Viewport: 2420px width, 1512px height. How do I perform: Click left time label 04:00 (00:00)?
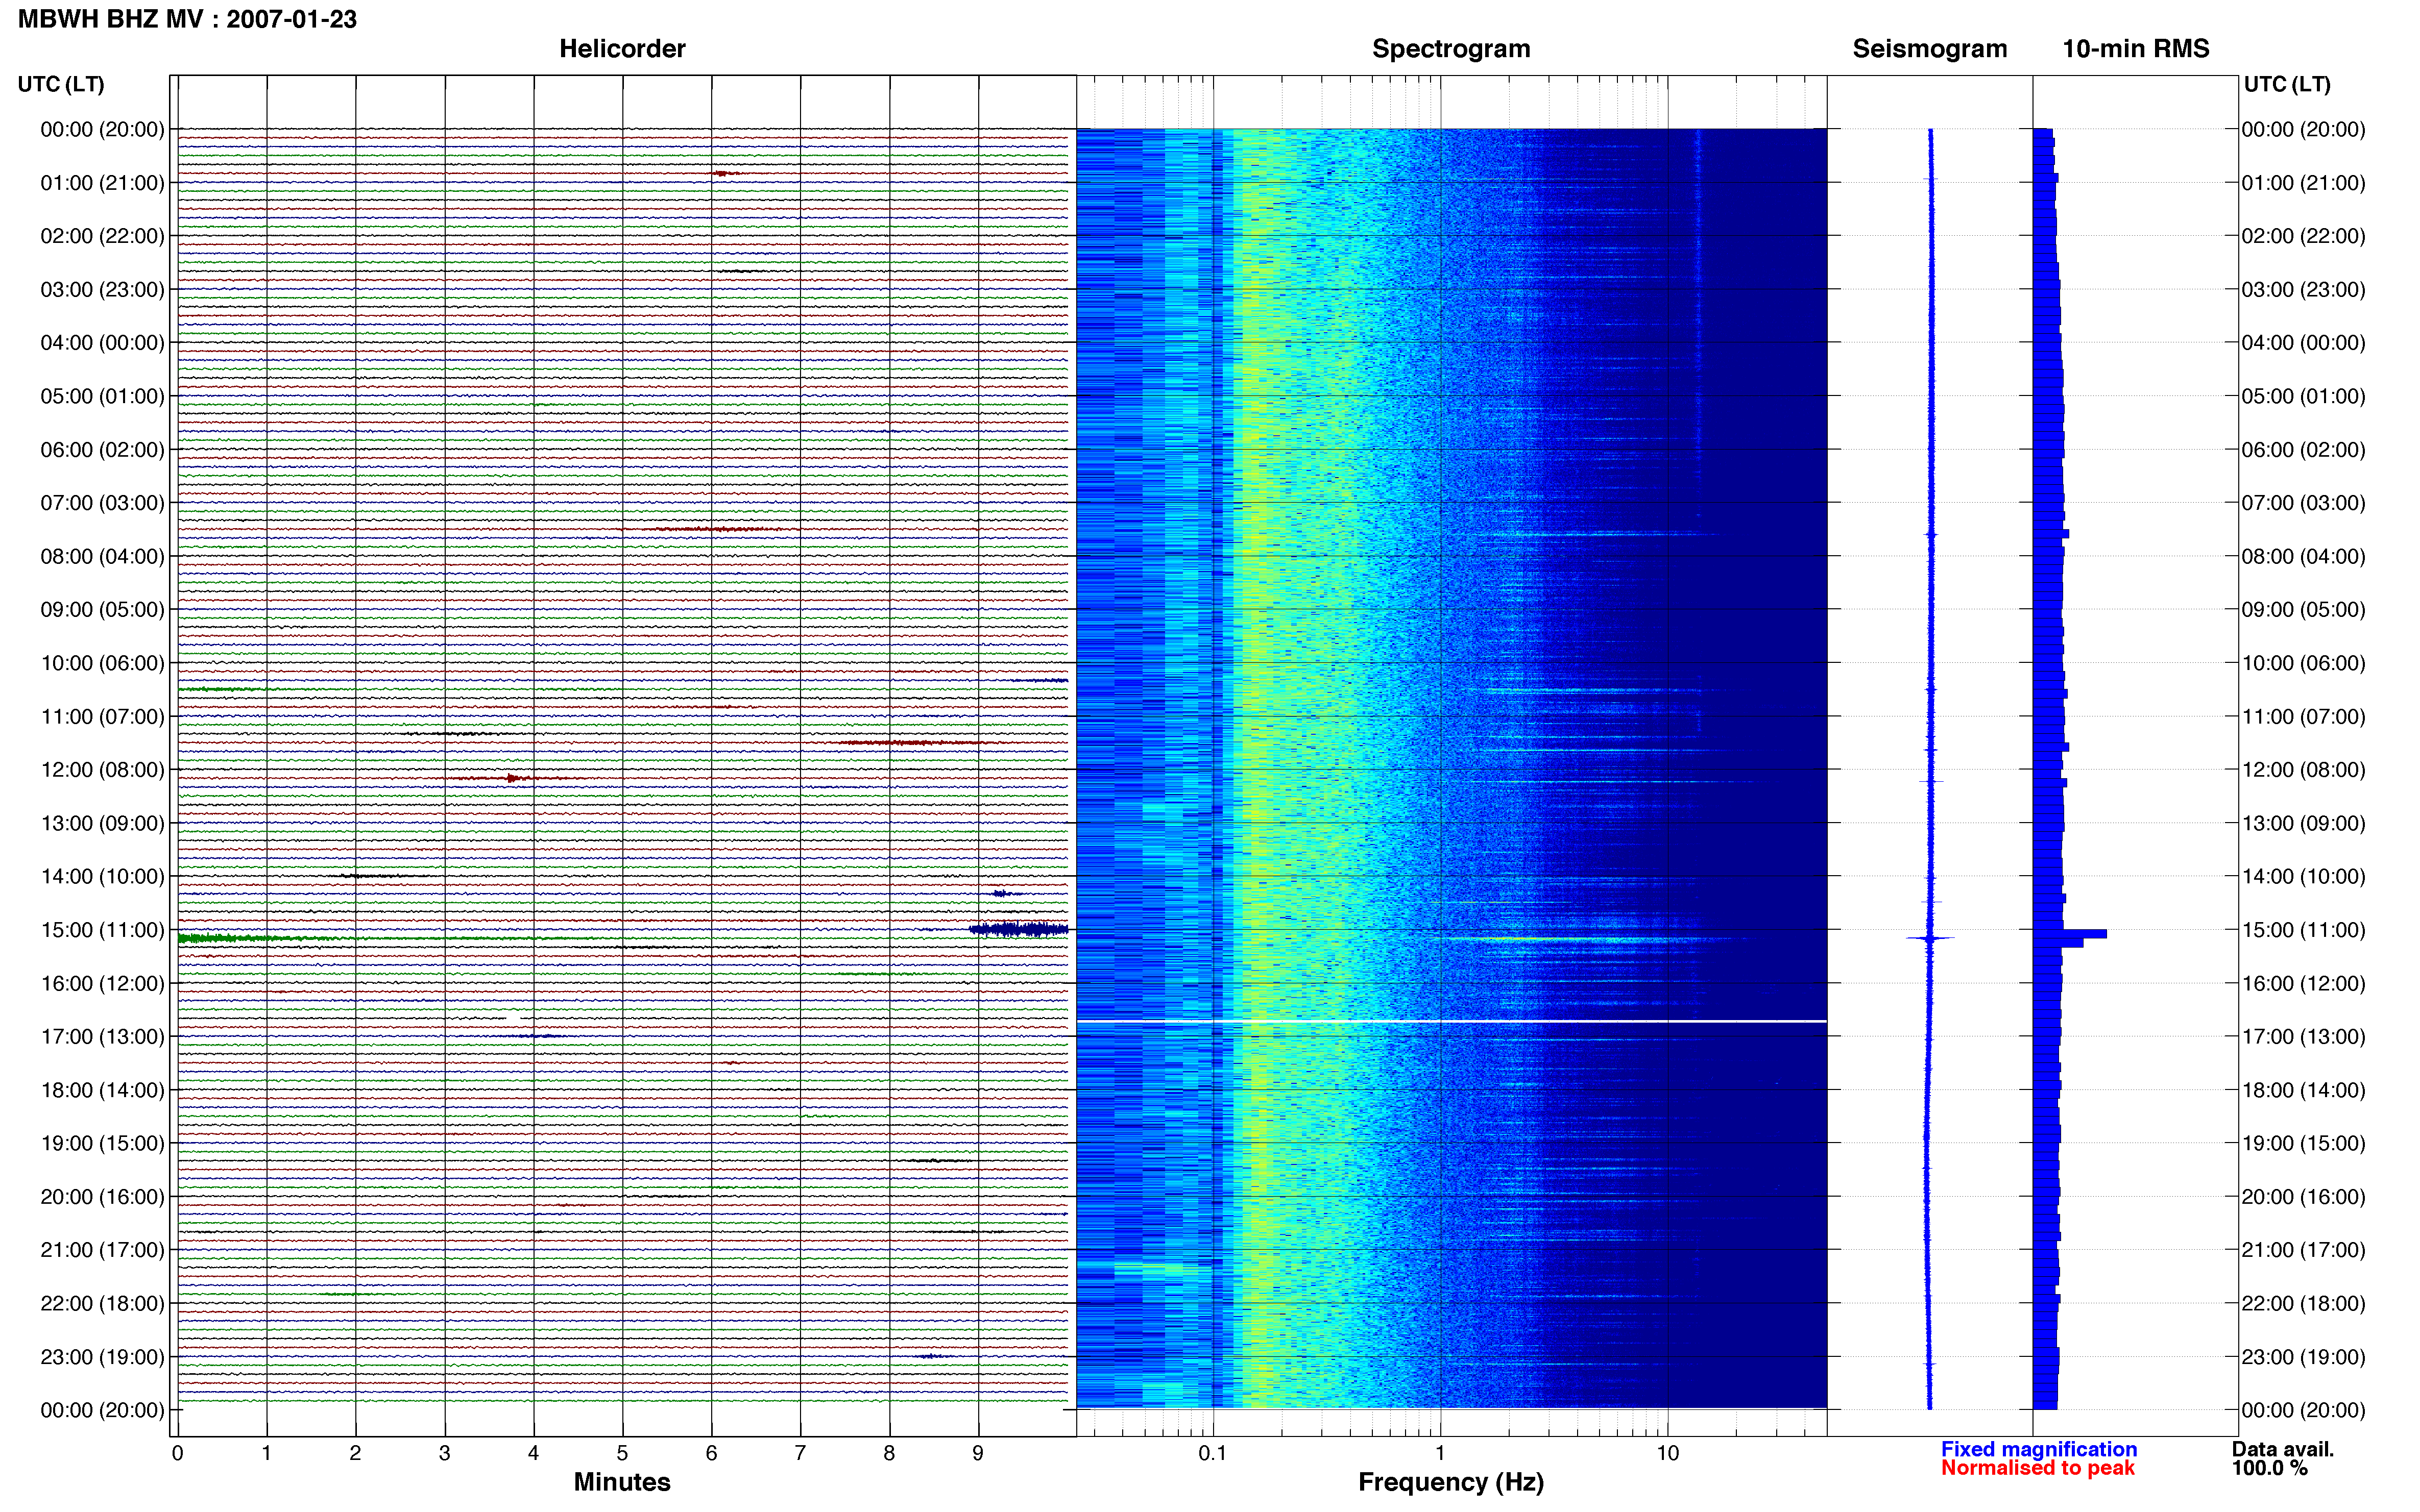[102, 343]
